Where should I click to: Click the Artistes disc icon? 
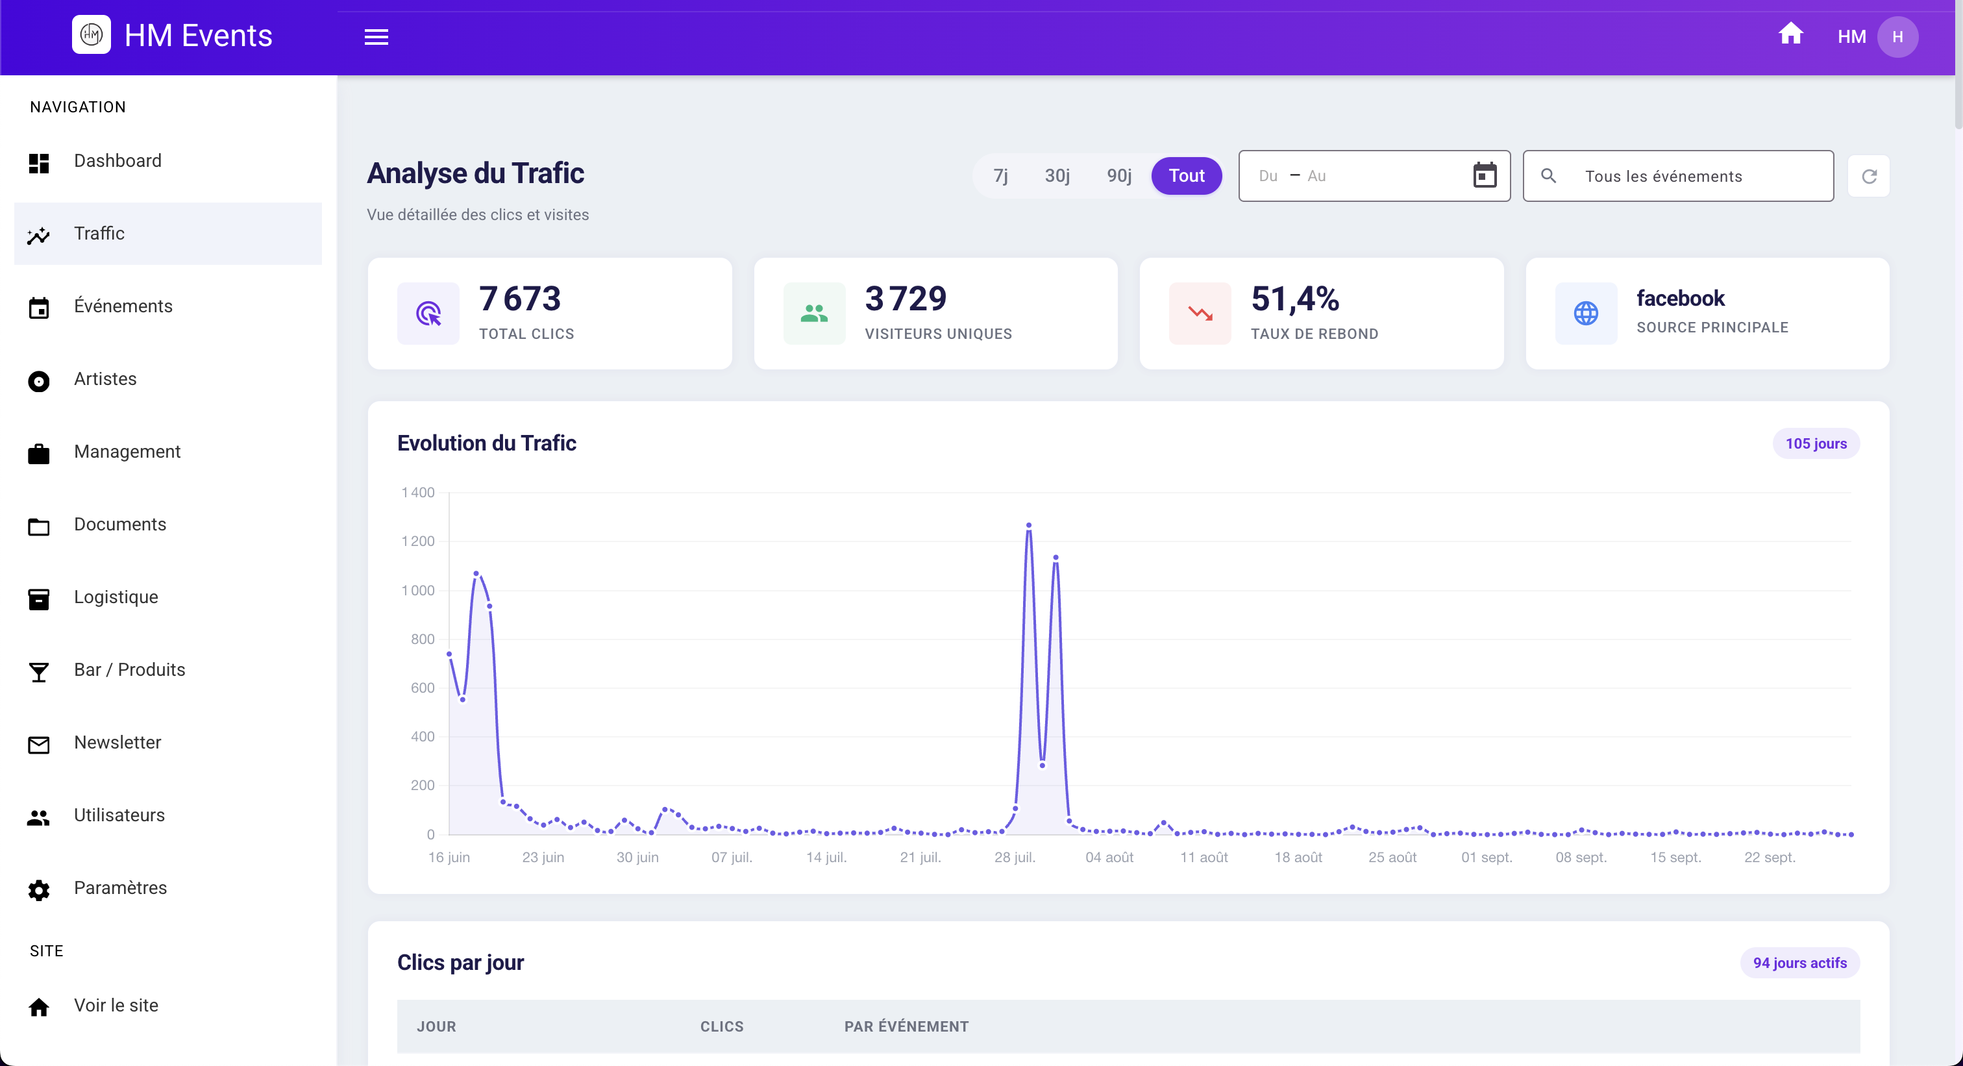pos(39,381)
